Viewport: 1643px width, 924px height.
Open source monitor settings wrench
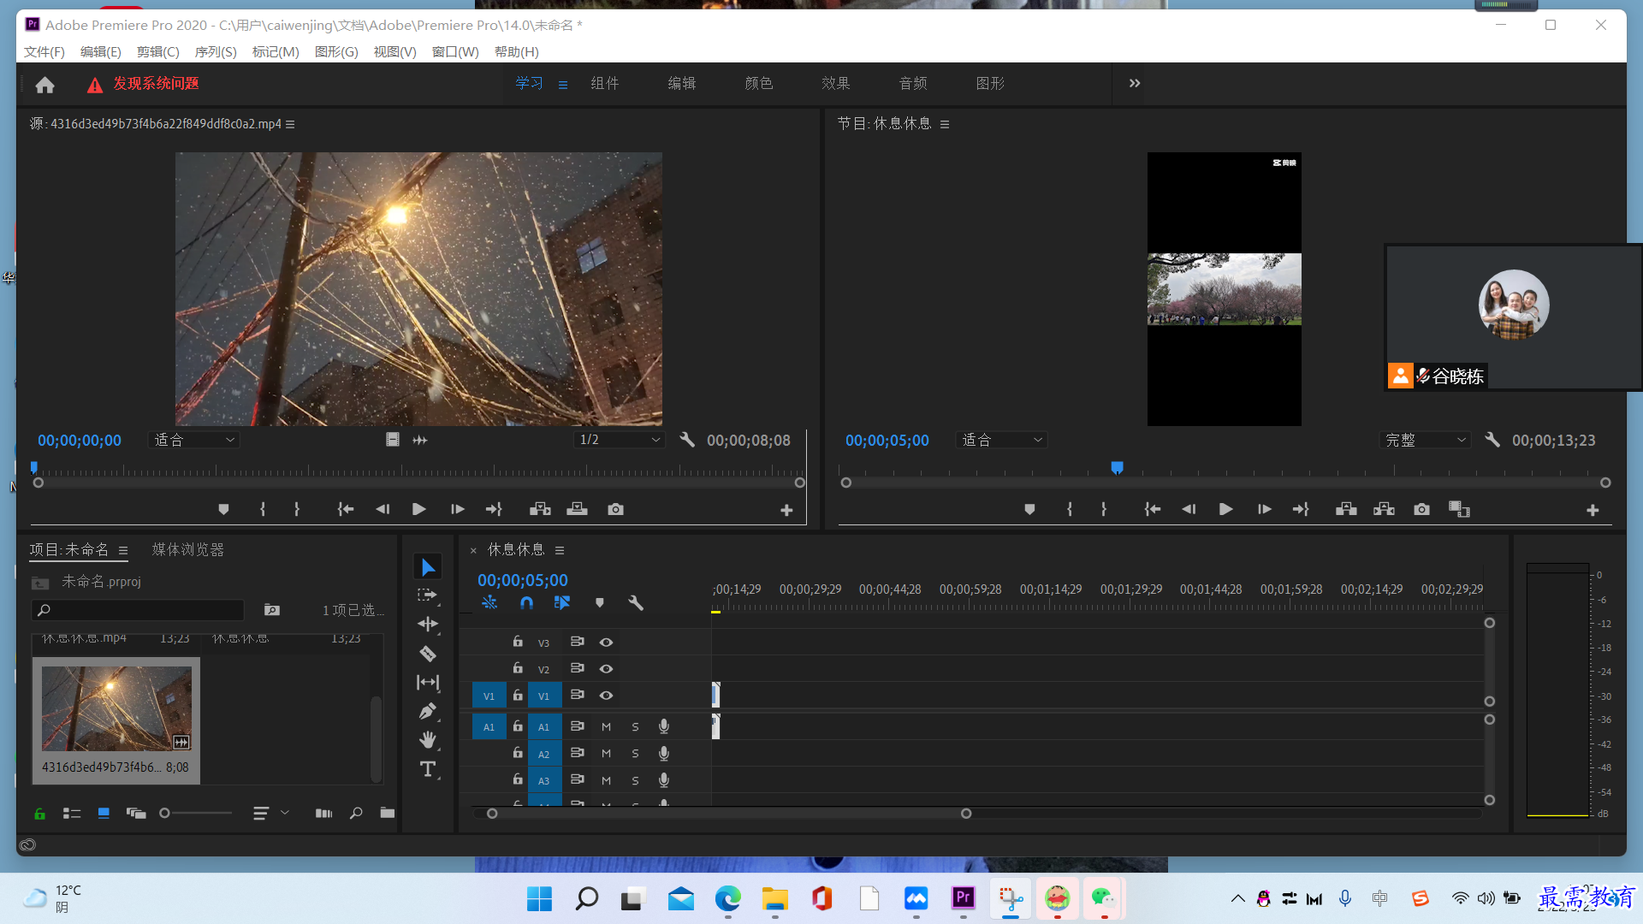pyautogui.click(x=687, y=440)
